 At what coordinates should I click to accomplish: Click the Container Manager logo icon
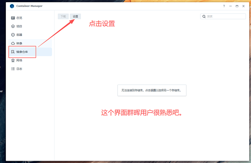[12, 6]
